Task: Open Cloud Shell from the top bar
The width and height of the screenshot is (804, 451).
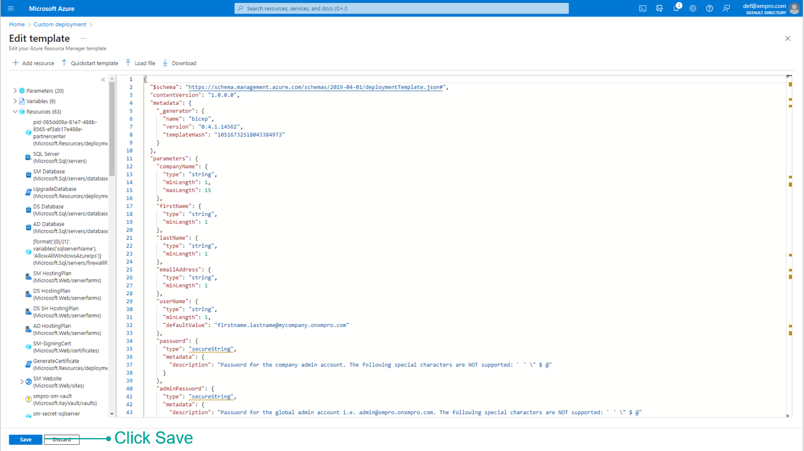Action: (x=643, y=9)
